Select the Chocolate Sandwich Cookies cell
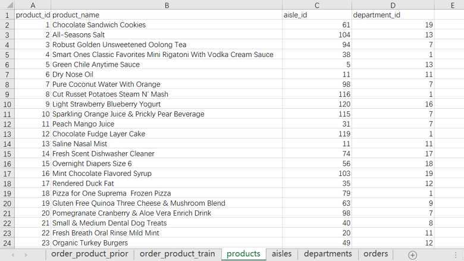The width and height of the screenshot is (464, 261). [x=167, y=25]
